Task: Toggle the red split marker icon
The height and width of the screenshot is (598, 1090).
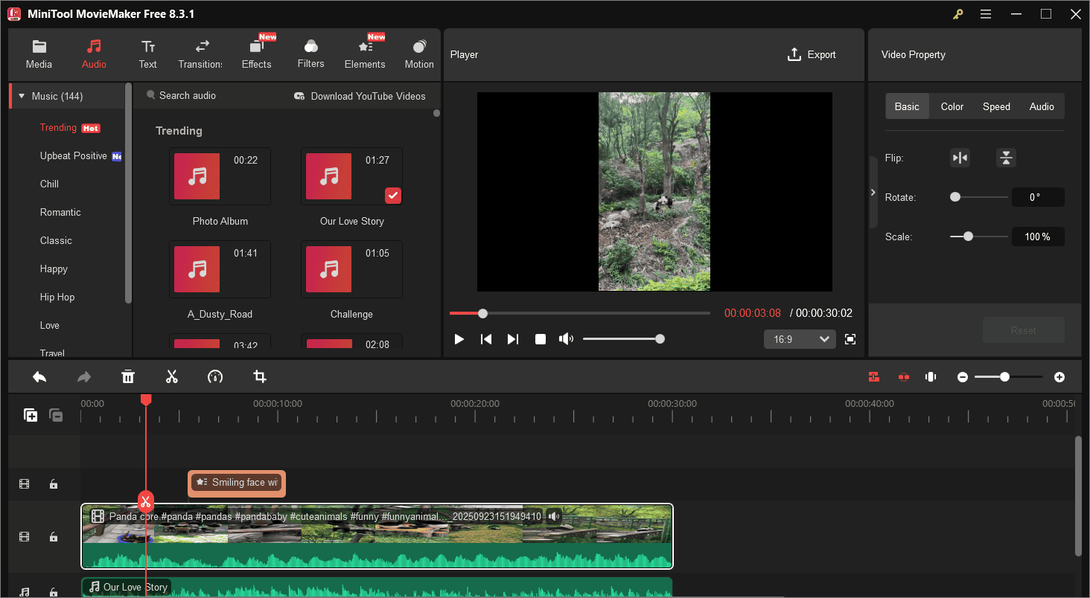Action: [x=903, y=377]
